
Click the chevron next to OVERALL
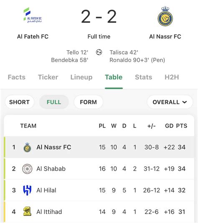[184, 102]
